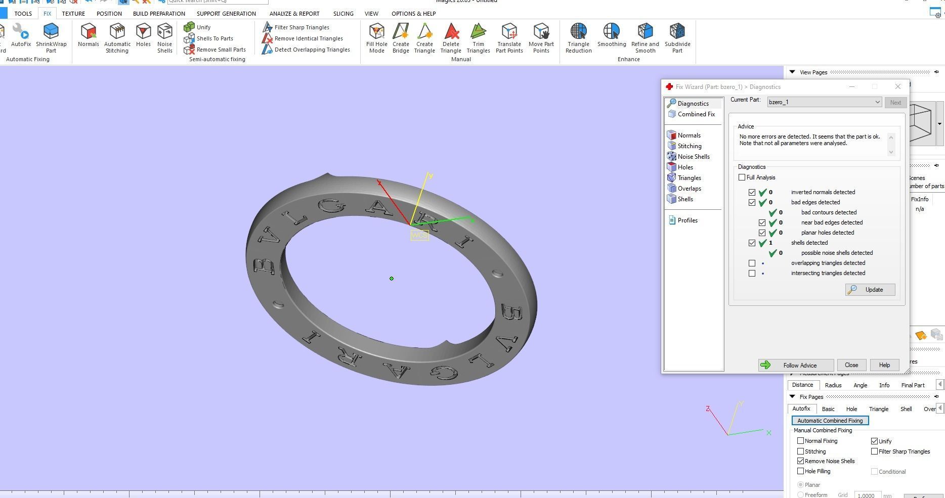Toggle shells detected checkbox

click(x=752, y=243)
